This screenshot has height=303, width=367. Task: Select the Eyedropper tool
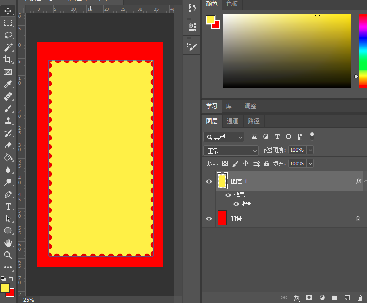point(8,84)
